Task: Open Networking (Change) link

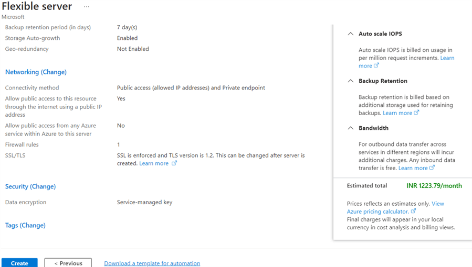Action: (36, 72)
